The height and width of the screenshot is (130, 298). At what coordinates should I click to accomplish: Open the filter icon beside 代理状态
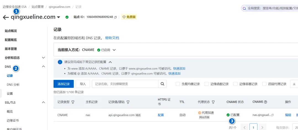(x=213, y=102)
